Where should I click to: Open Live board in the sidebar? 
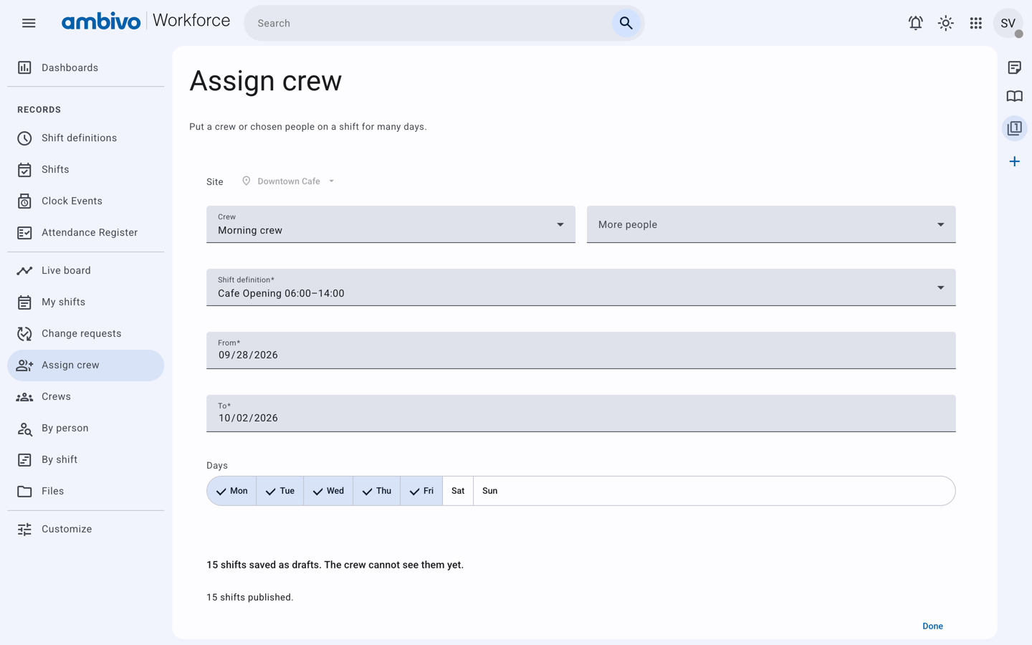pos(86,270)
